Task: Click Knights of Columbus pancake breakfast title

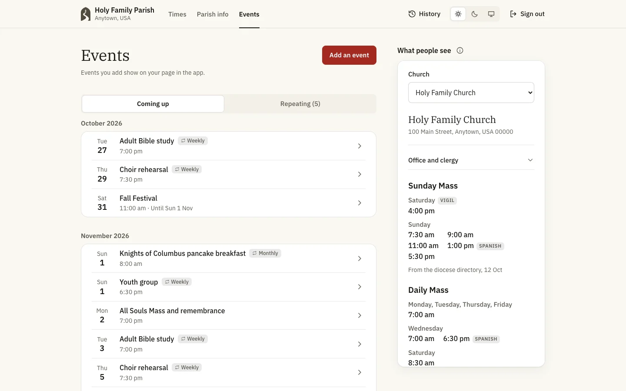Action: tap(183, 253)
